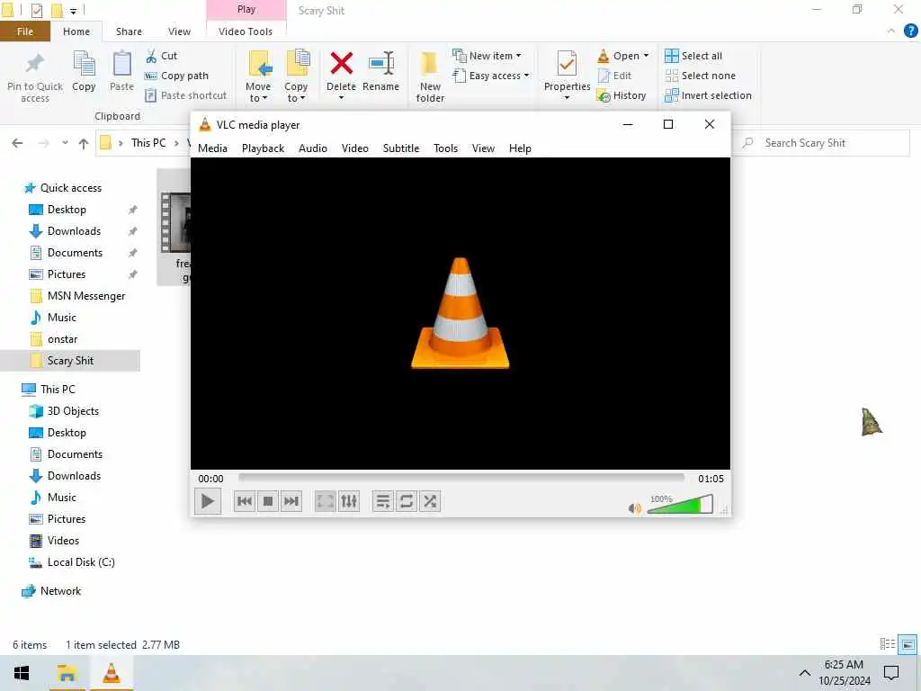Open Local Disk (C:) in sidebar
The width and height of the screenshot is (921, 691).
click(x=81, y=562)
